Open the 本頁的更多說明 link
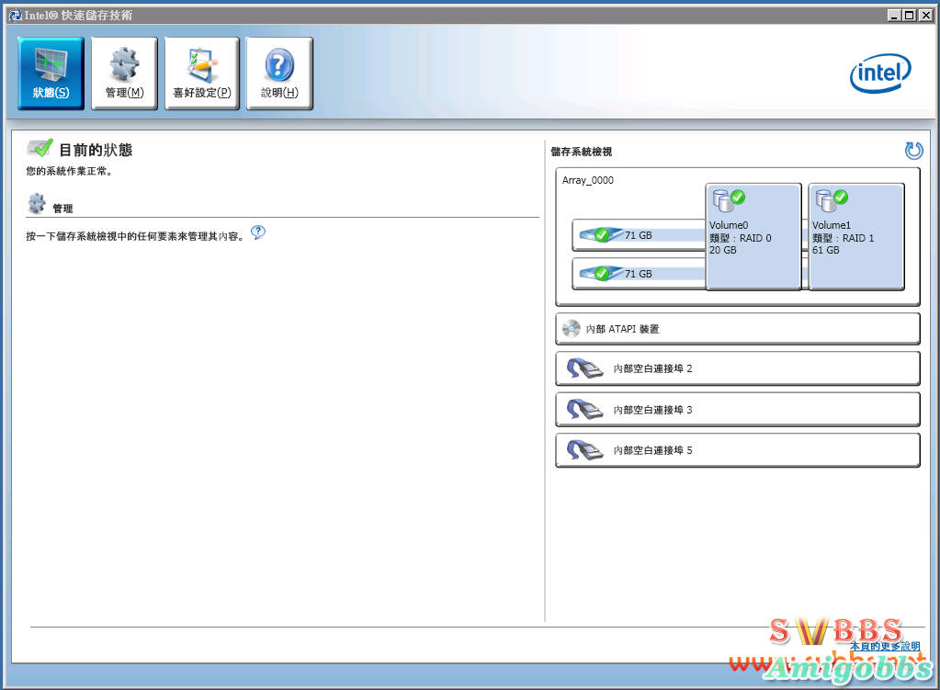The width and height of the screenshot is (940, 690). (884, 646)
